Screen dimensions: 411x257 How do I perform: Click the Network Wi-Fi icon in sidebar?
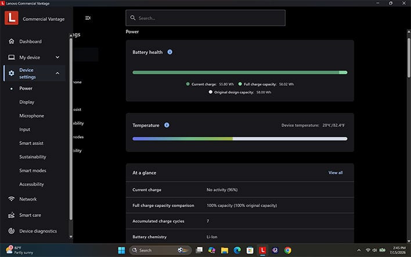11,199
